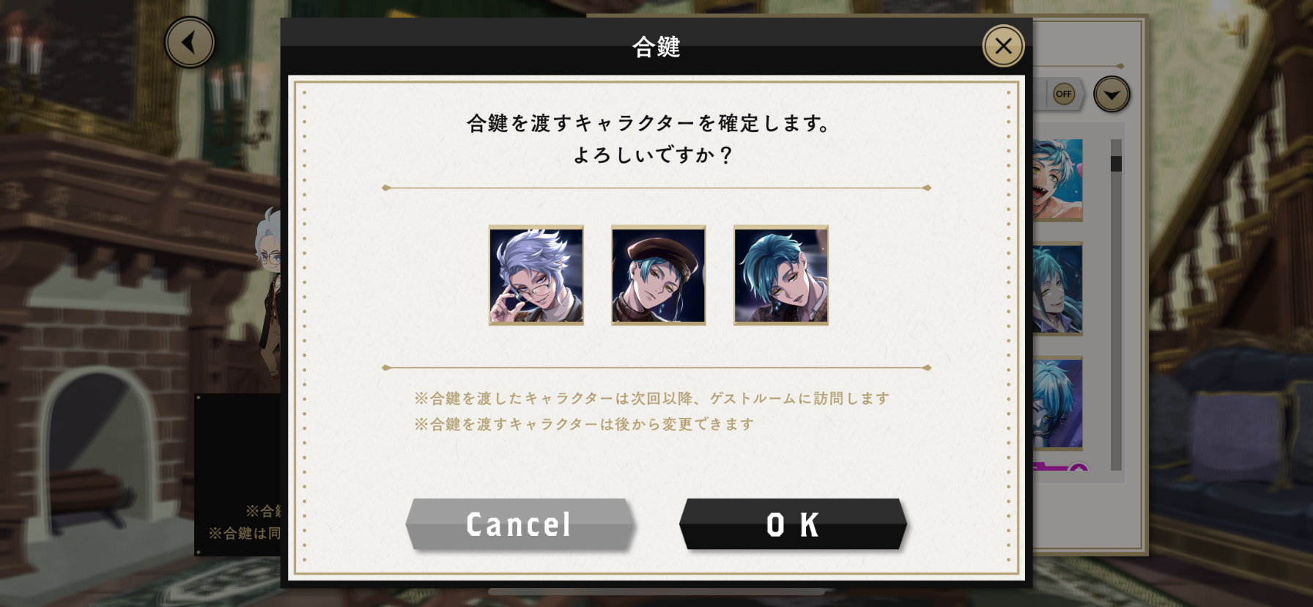The image size is (1313, 607).
Task: Click the confirmation message よろしいですか？
Action: [652, 155]
